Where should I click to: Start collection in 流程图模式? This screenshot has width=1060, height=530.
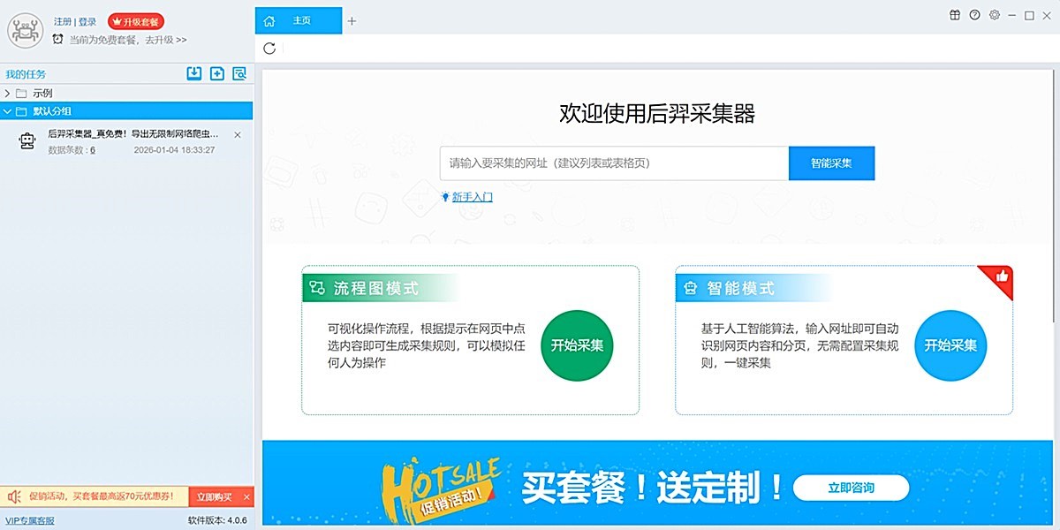point(576,345)
